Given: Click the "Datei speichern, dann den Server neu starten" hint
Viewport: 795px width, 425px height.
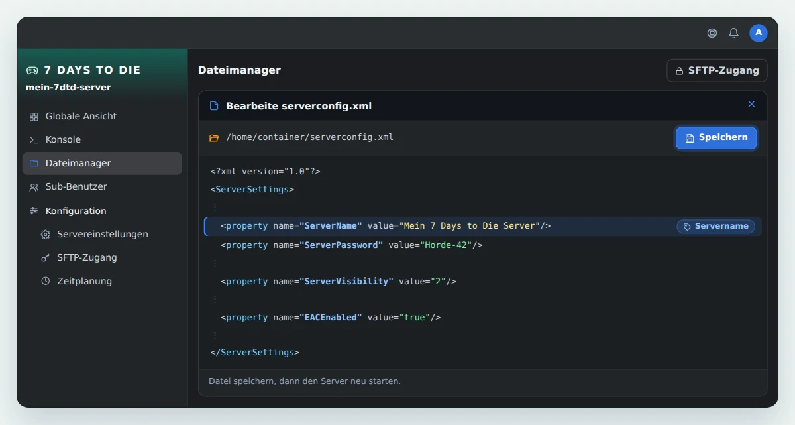Looking at the screenshot, I should coord(305,381).
